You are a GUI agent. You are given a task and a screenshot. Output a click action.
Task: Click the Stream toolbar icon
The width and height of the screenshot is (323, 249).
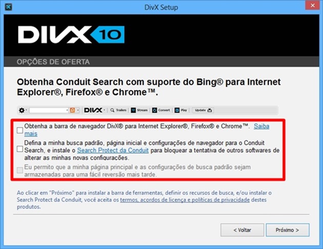[133, 110]
